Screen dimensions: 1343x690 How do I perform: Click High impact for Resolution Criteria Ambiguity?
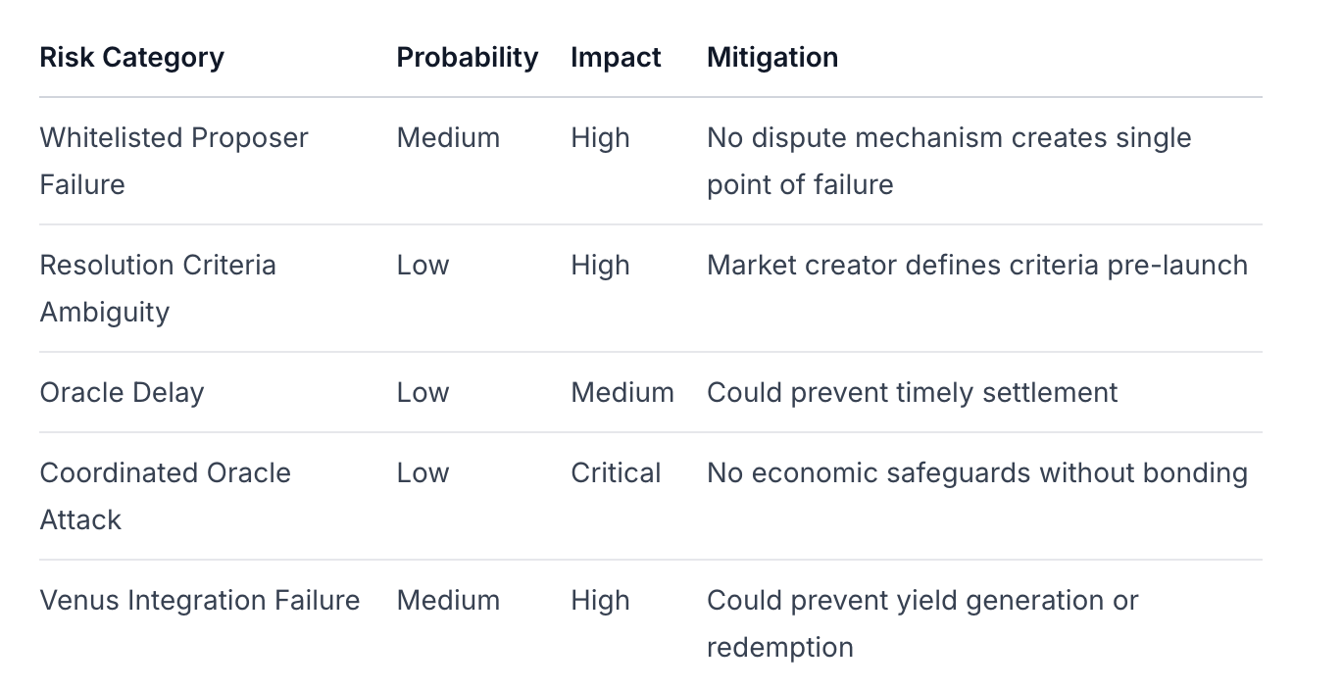pos(600,266)
